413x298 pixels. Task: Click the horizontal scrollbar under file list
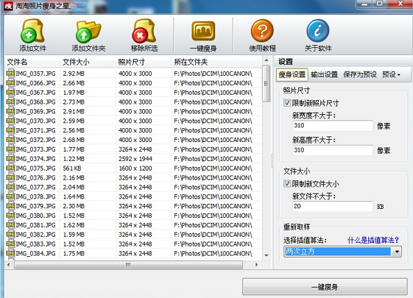[x=128, y=265]
